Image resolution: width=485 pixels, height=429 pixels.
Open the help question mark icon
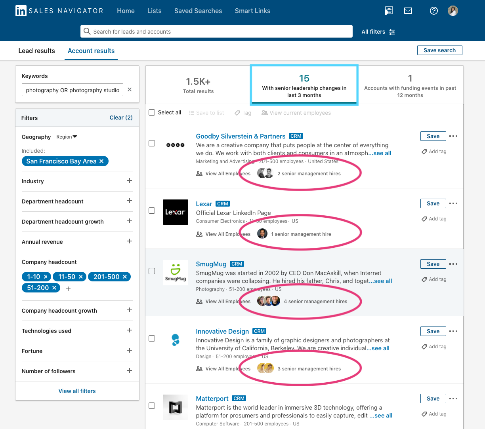click(x=434, y=11)
